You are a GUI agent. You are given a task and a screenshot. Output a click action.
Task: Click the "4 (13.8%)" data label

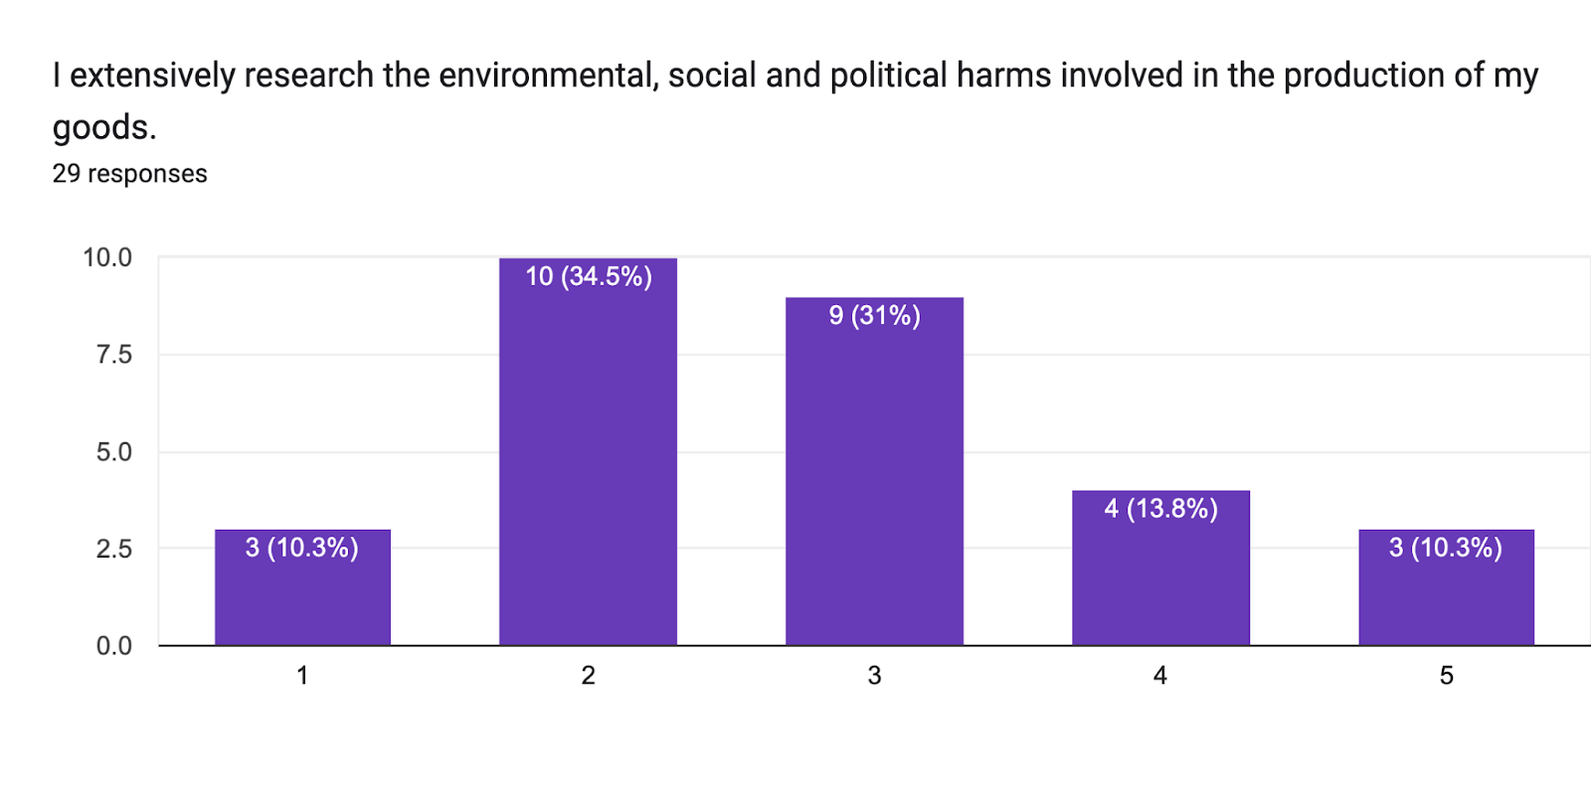click(x=1160, y=509)
